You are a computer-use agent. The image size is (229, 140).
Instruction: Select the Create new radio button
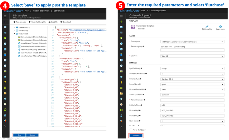pos(162,47)
